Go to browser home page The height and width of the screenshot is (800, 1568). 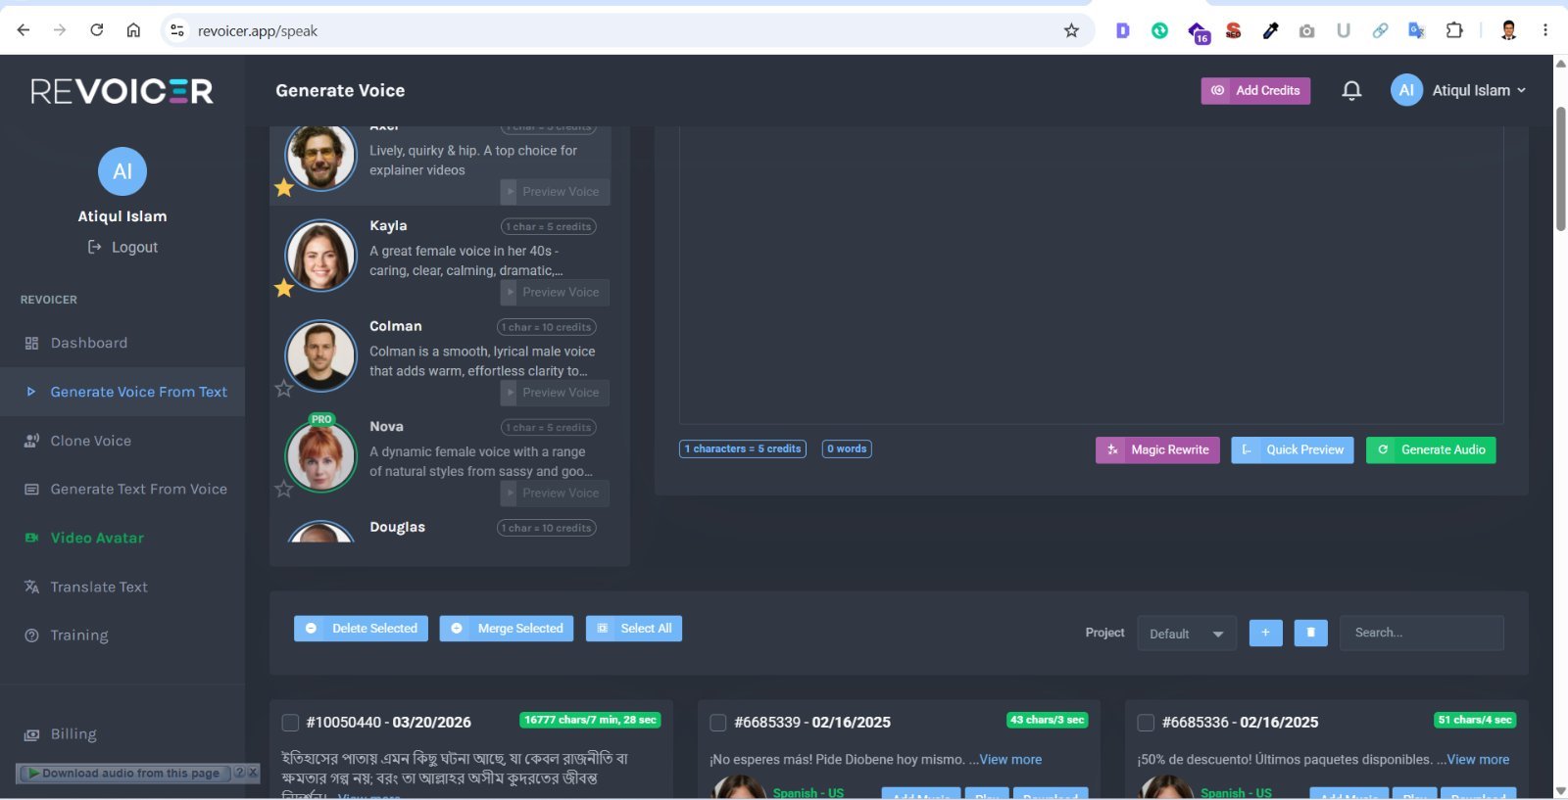(133, 30)
